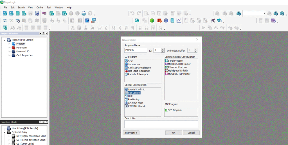Click the Description text field
Screen dimensions: 288x145
point(161,124)
